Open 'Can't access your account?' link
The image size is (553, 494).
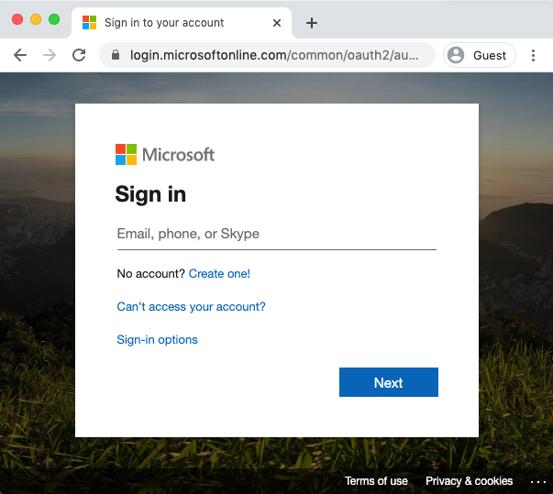[191, 307]
